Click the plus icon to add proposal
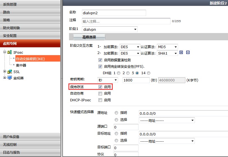The height and width of the screenshot is (157, 228). (181, 52)
